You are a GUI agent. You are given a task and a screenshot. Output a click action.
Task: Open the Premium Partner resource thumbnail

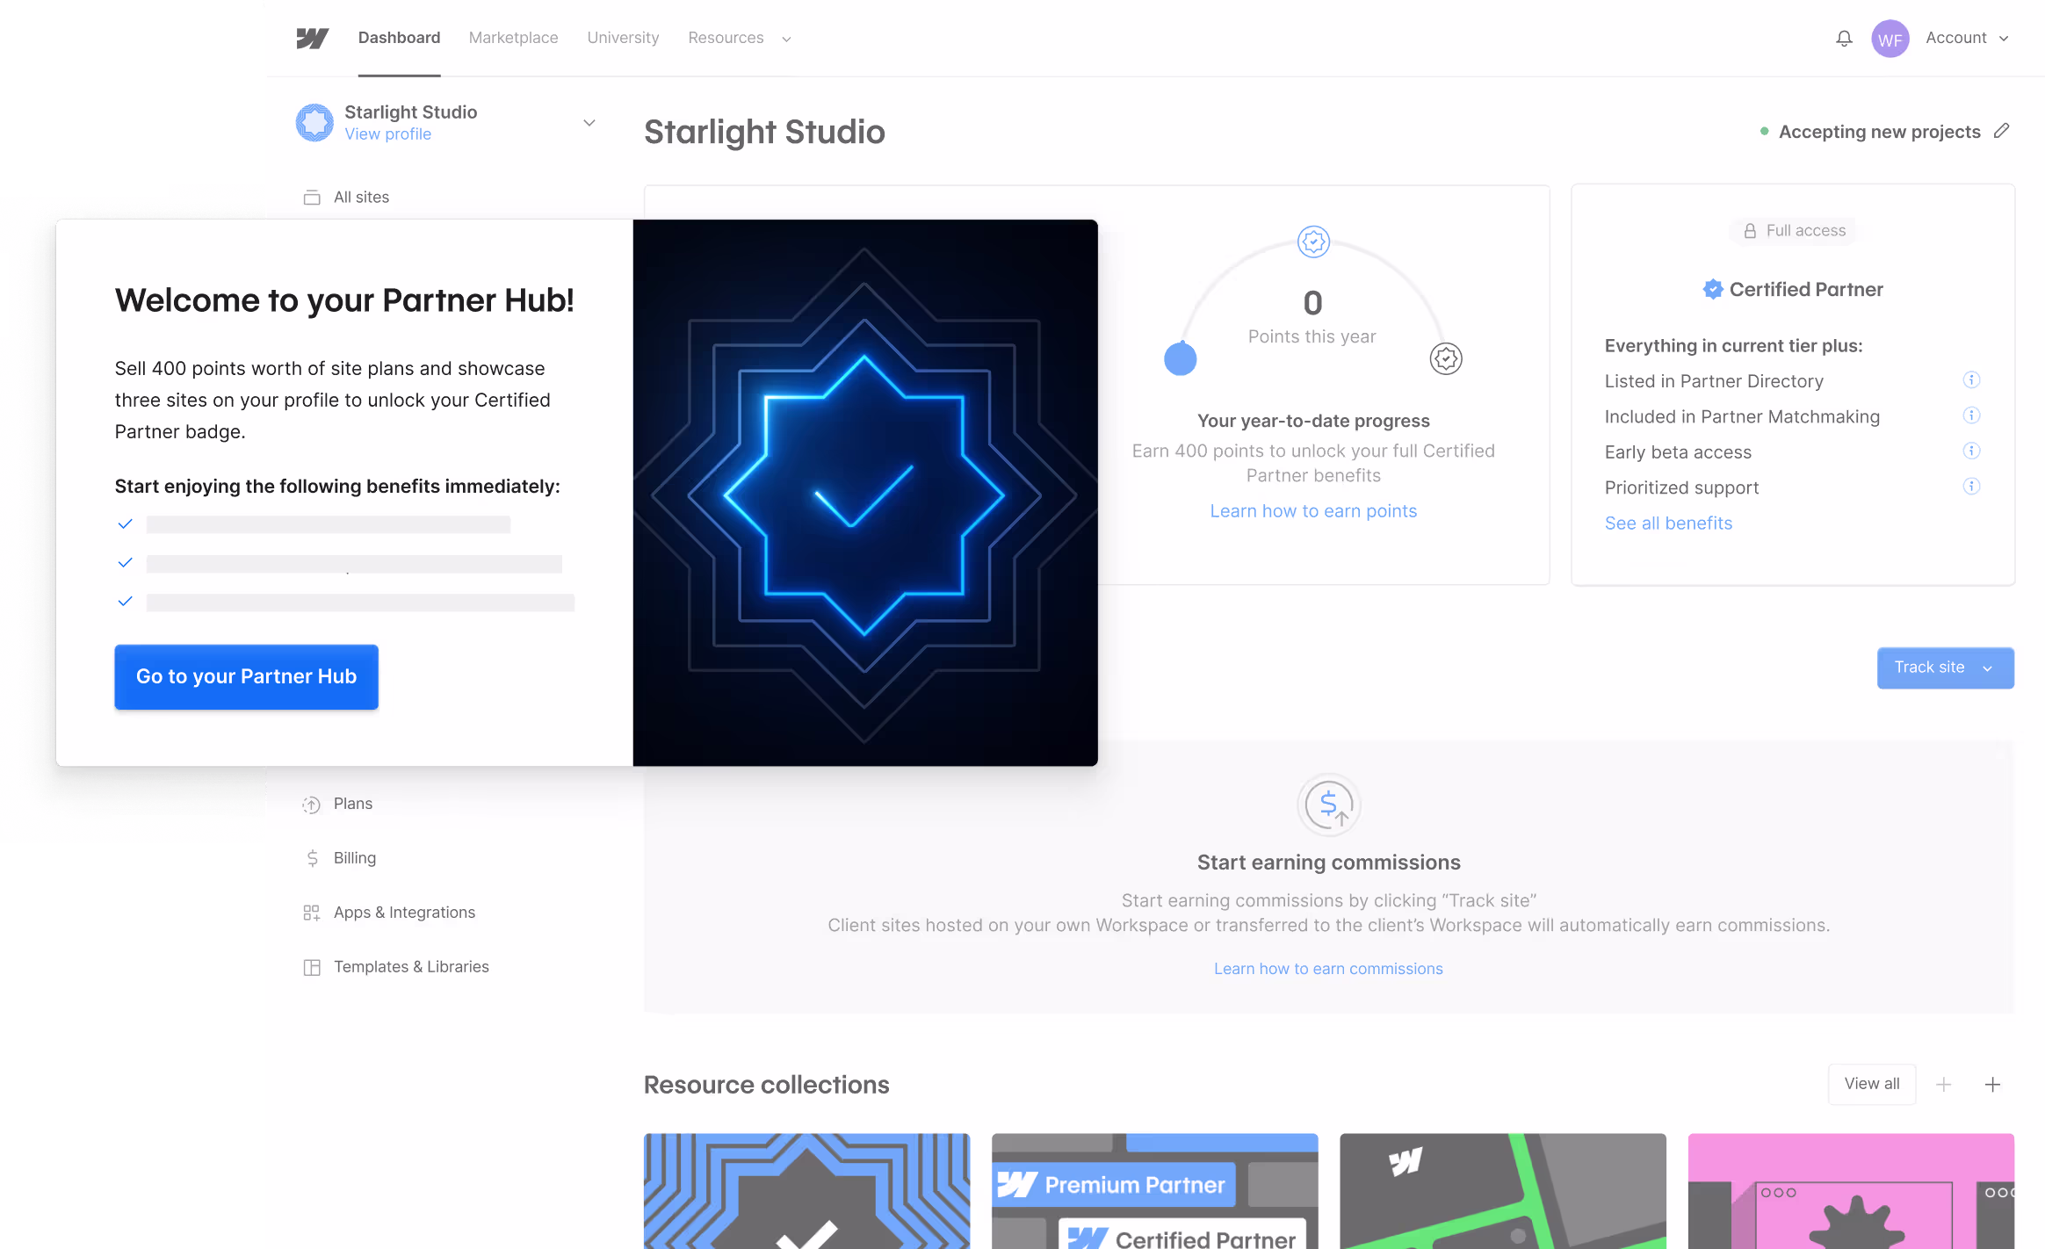tap(1154, 1190)
